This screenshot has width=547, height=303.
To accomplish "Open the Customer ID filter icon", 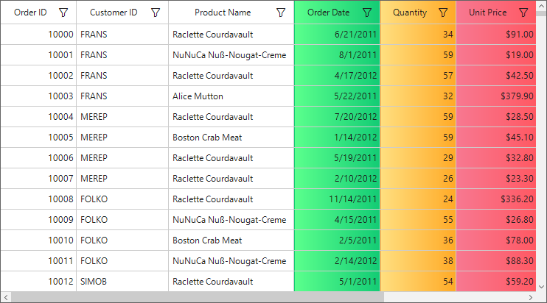I will coord(156,13).
